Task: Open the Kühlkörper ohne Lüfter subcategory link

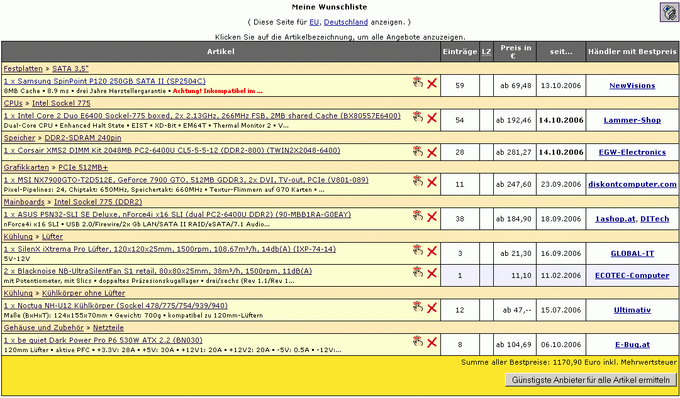Action: click(84, 293)
